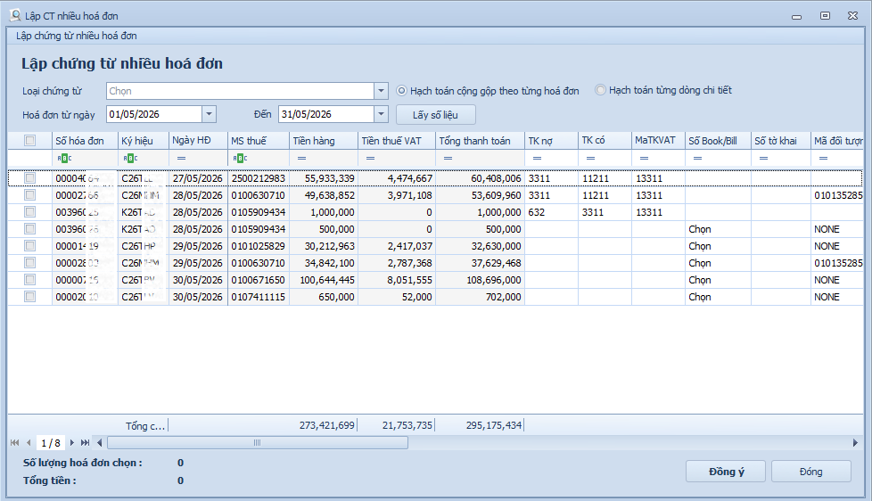Click the equals filter icon under Số tờ khai

click(763, 159)
